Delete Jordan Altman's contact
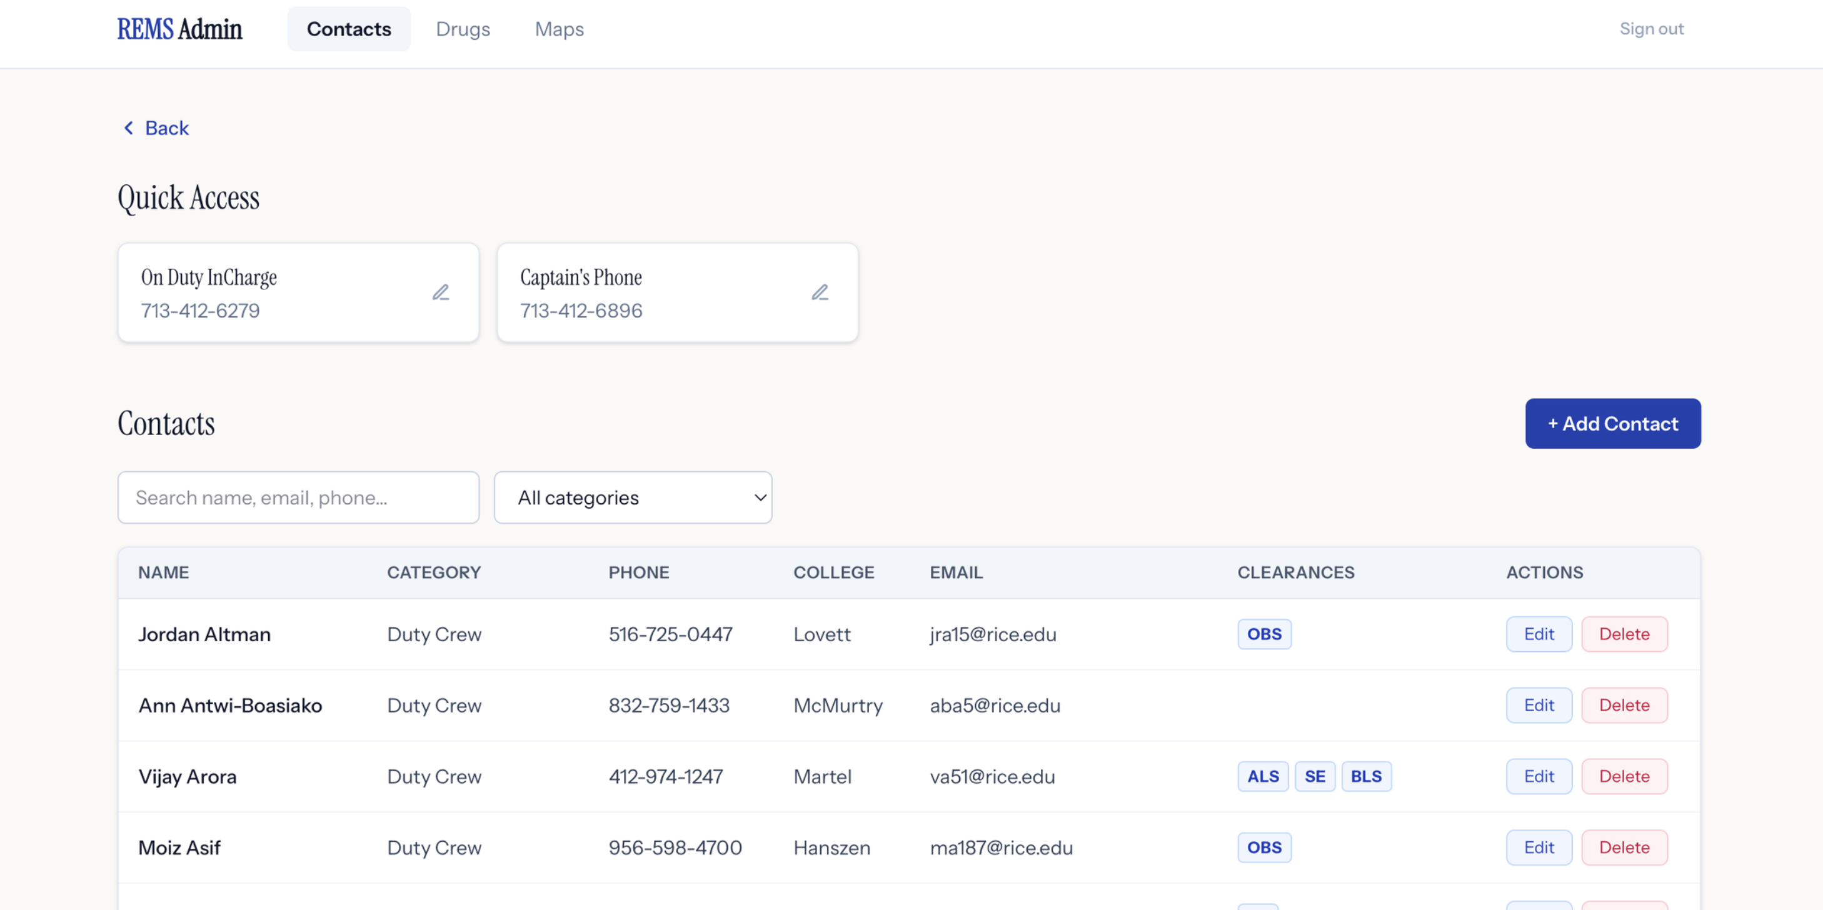 1624,634
